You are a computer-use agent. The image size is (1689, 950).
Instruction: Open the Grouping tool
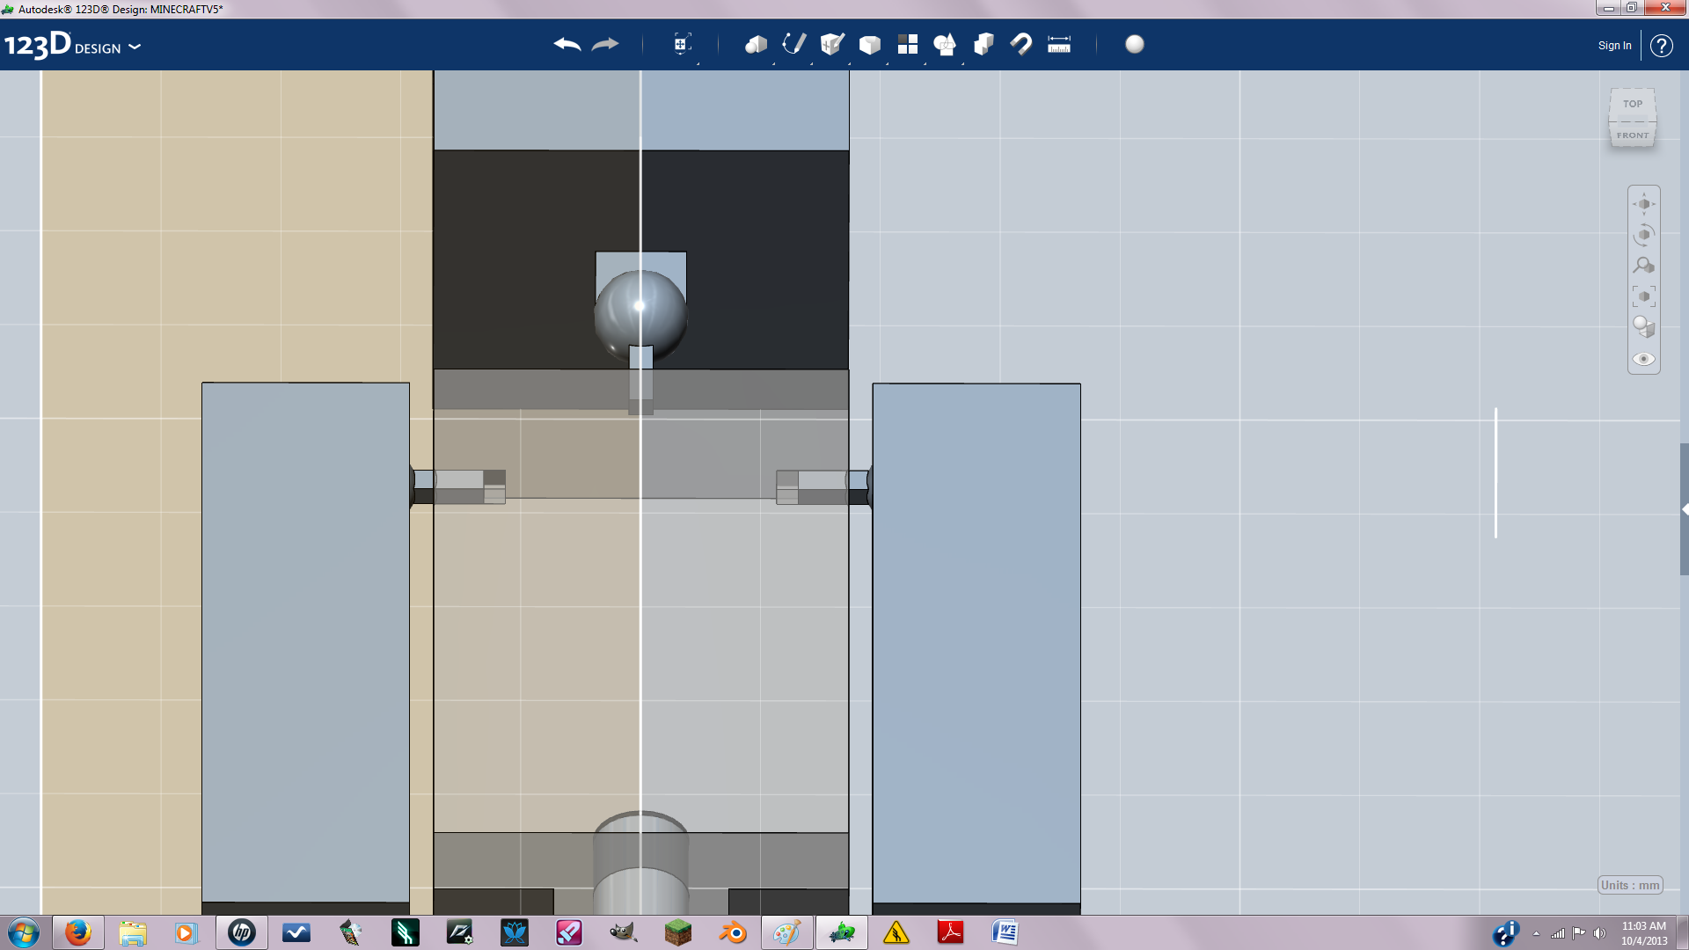[x=946, y=44]
